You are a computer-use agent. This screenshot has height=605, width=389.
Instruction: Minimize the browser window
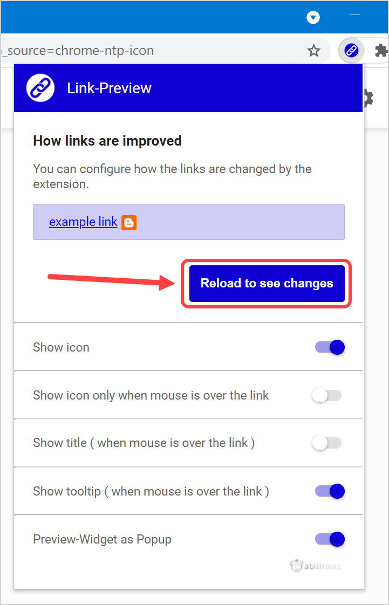pos(355,16)
